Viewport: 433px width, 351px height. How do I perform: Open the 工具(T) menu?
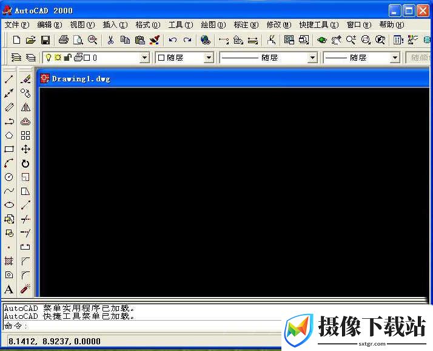pos(181,25)
